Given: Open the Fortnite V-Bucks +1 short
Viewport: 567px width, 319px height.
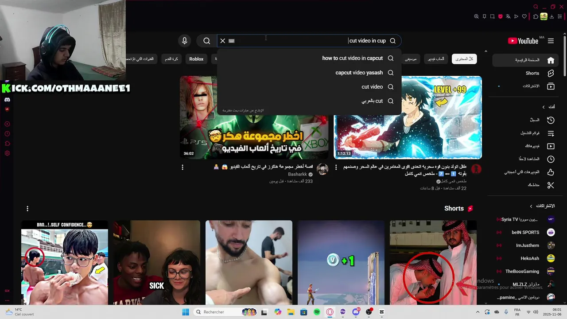Looking at the screenshot, I should point(341,262).
